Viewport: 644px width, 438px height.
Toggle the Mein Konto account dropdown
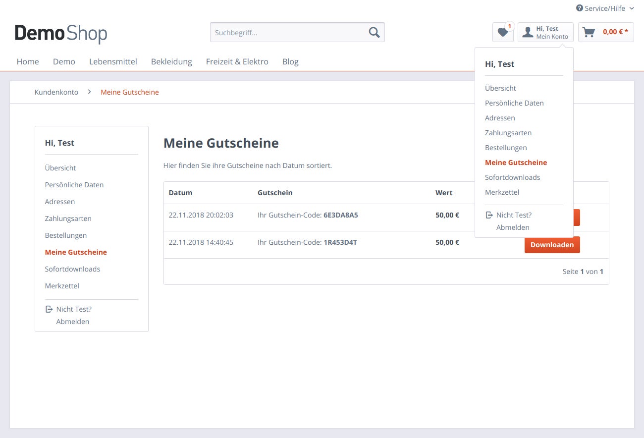pos(545,32)
